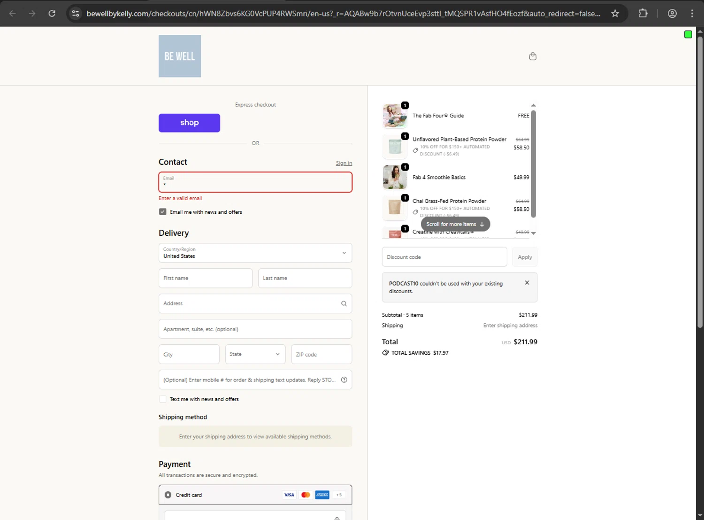Click the Discount code field
Viewport: 704px width, 520px height.
point(444,257)
